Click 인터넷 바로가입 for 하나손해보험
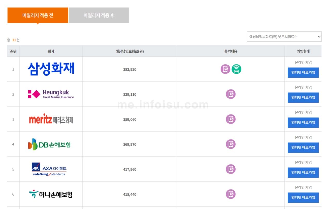The width and height of the screenshot is (326, 209). pyautogui.click(x=303, y=197)
